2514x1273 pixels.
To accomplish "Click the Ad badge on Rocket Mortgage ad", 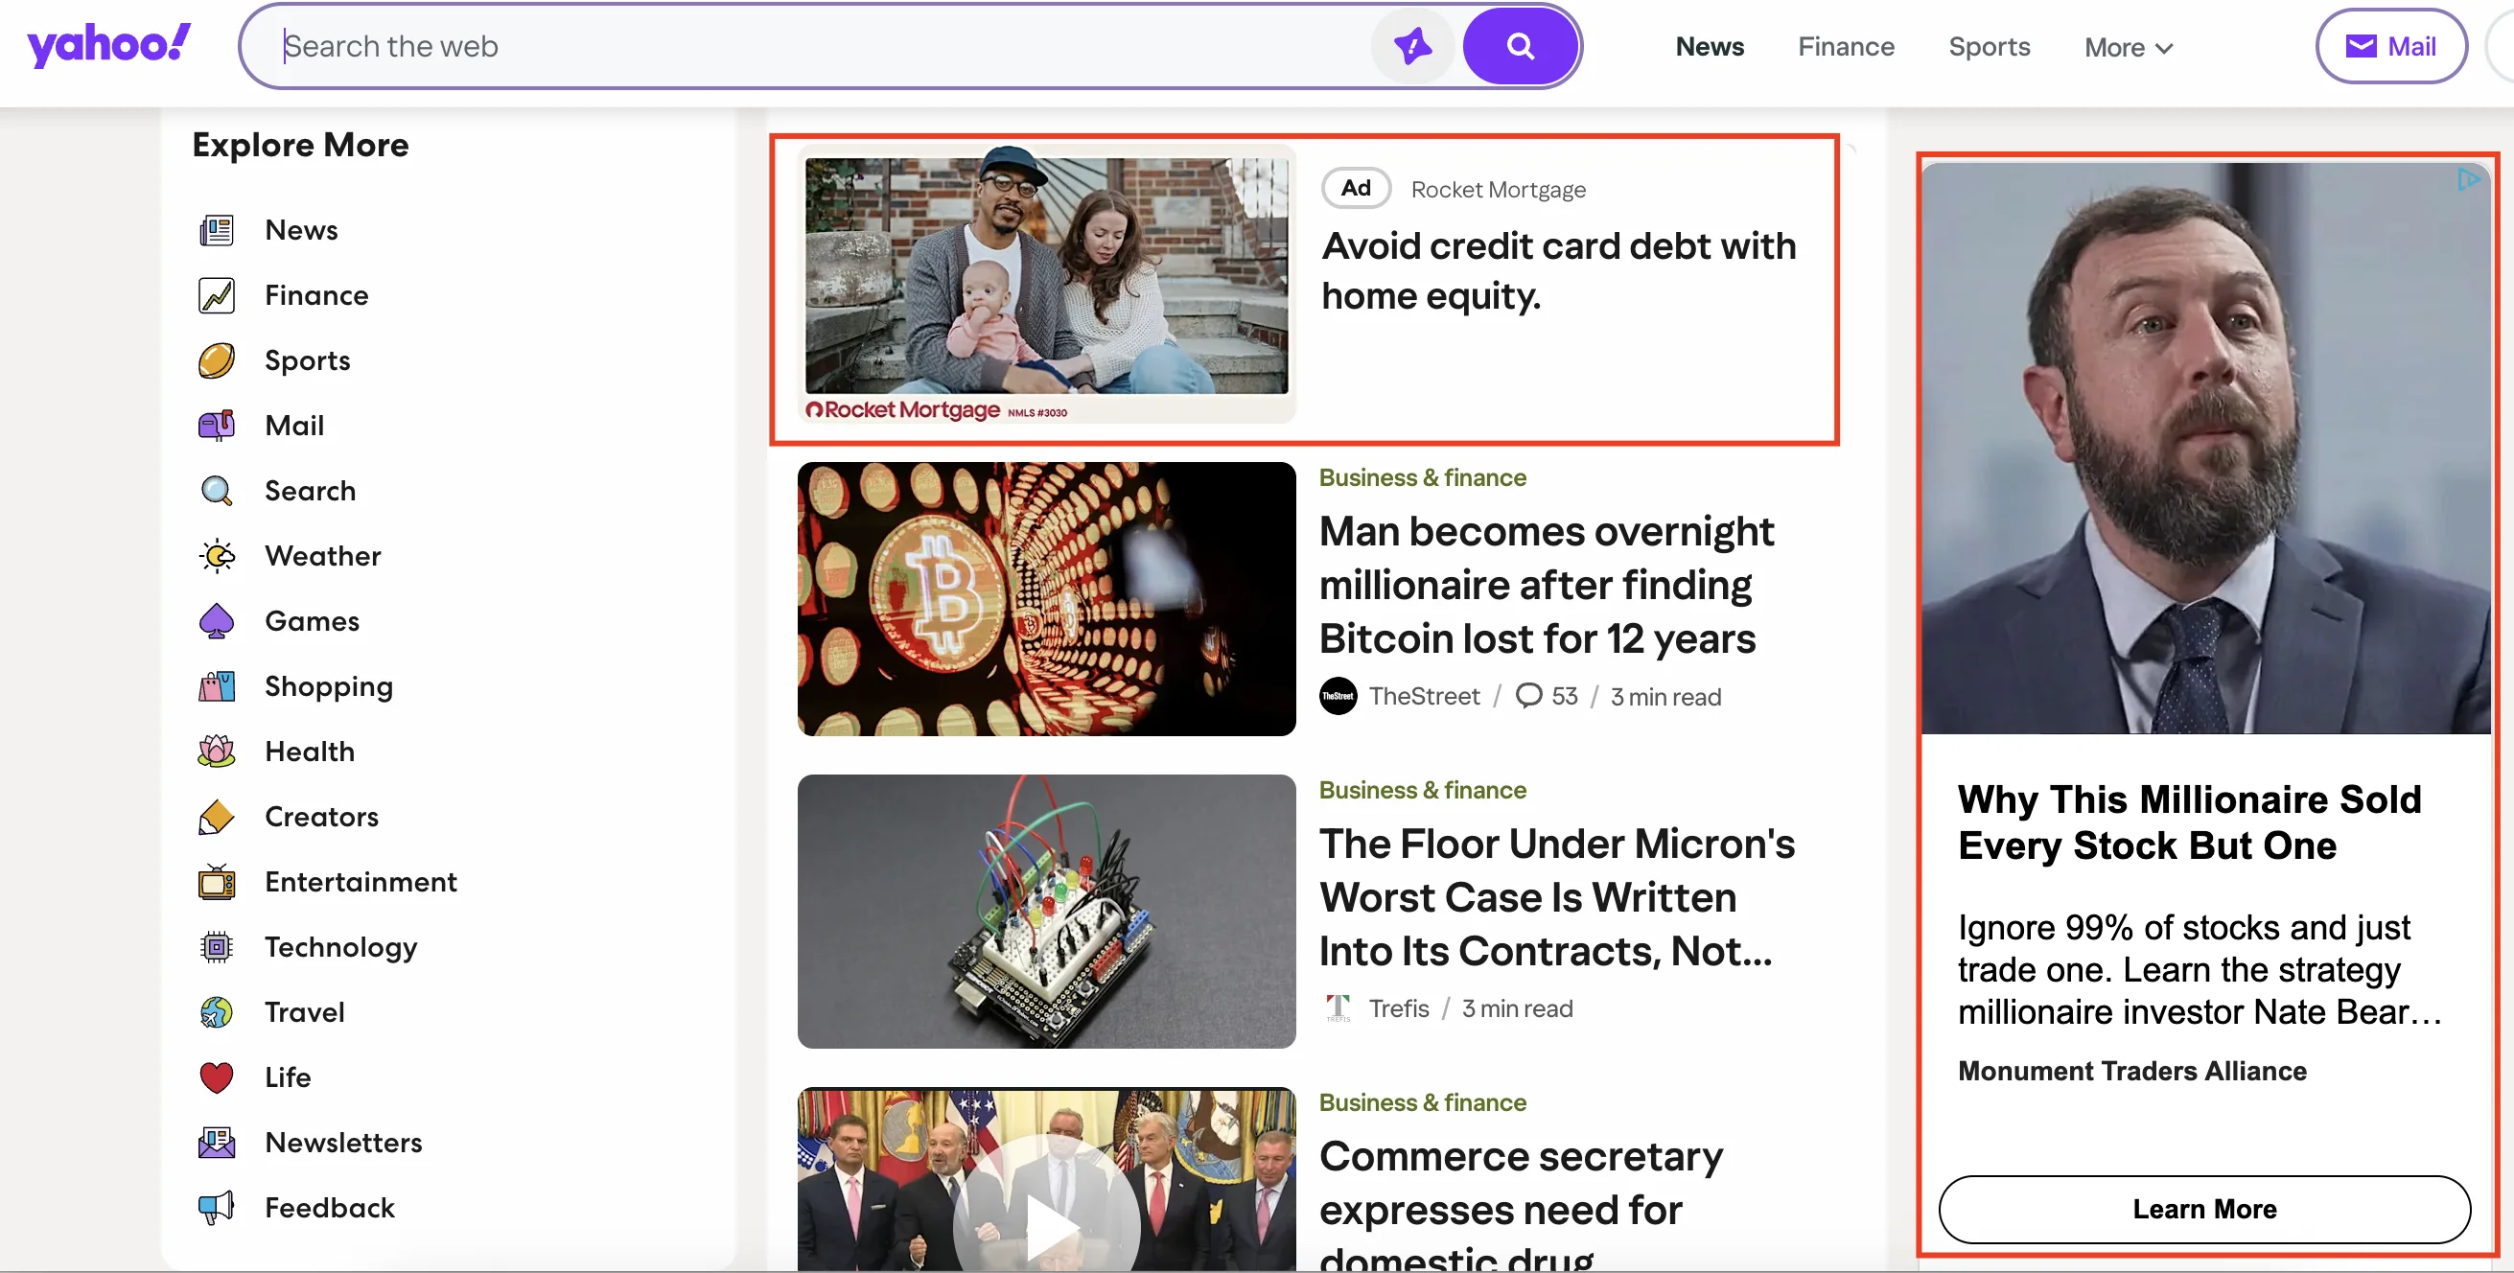I will pyautogui.click(x=1356, y=188).
